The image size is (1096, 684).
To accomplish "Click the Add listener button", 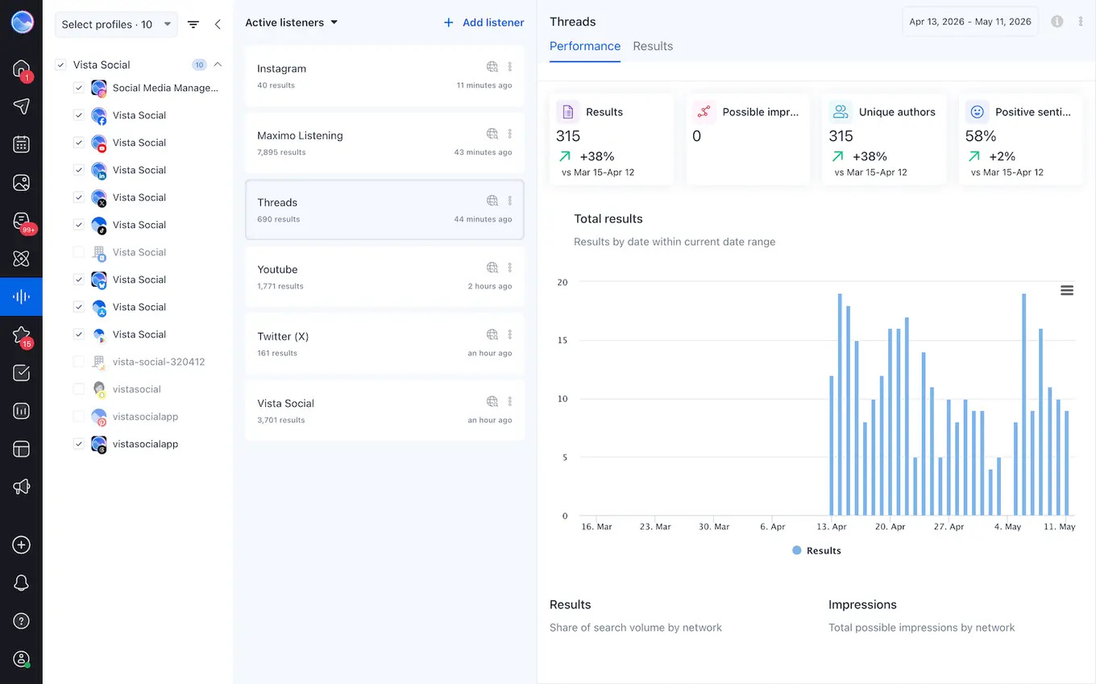I will coord(484,23).
